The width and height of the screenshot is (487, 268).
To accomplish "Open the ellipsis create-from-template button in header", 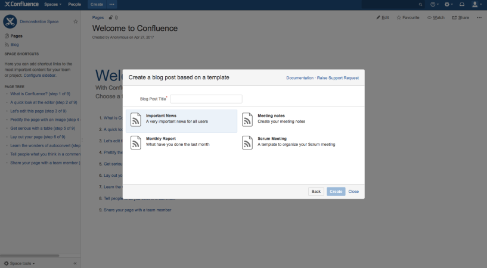I will 112,4.
